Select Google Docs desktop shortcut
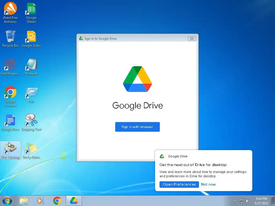The width and height of the screenshot is (275, 206). click(x=10, y=123)
